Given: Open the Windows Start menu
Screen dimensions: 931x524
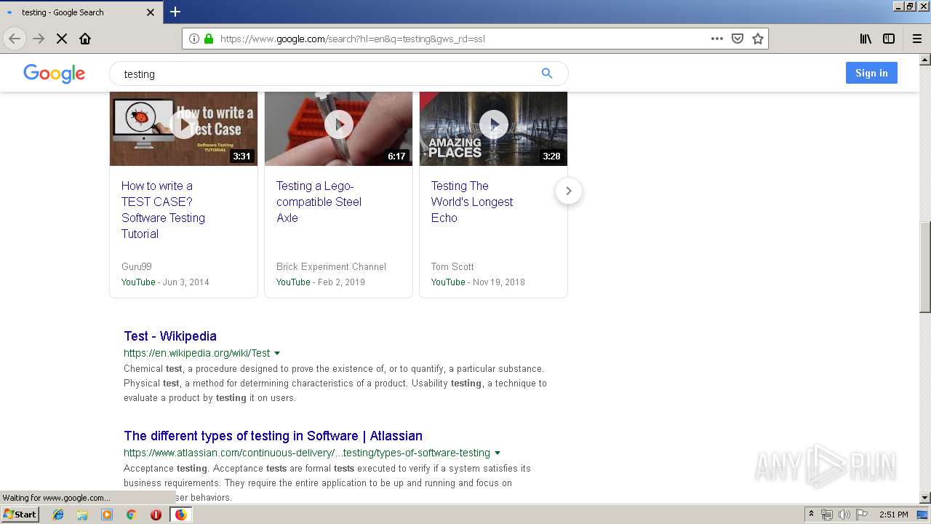Looking at the screenshot, I should coord(20,515).
